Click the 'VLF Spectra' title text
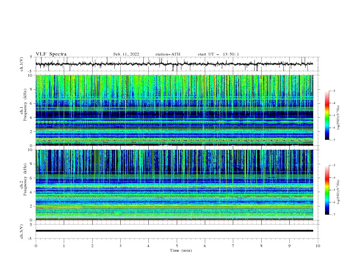 coord(51,54)
